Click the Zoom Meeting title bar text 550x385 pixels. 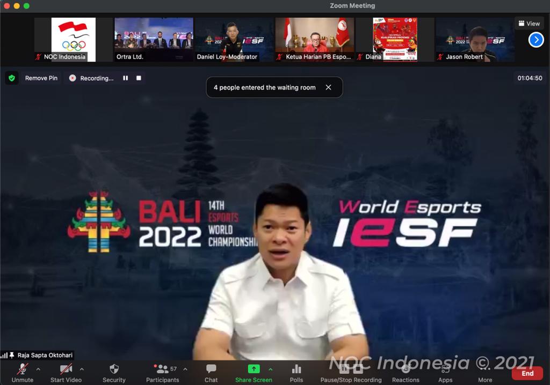(352, 5)
